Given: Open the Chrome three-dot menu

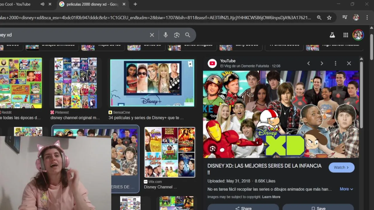Looking at the screenshot, I should tap(367, 17).
